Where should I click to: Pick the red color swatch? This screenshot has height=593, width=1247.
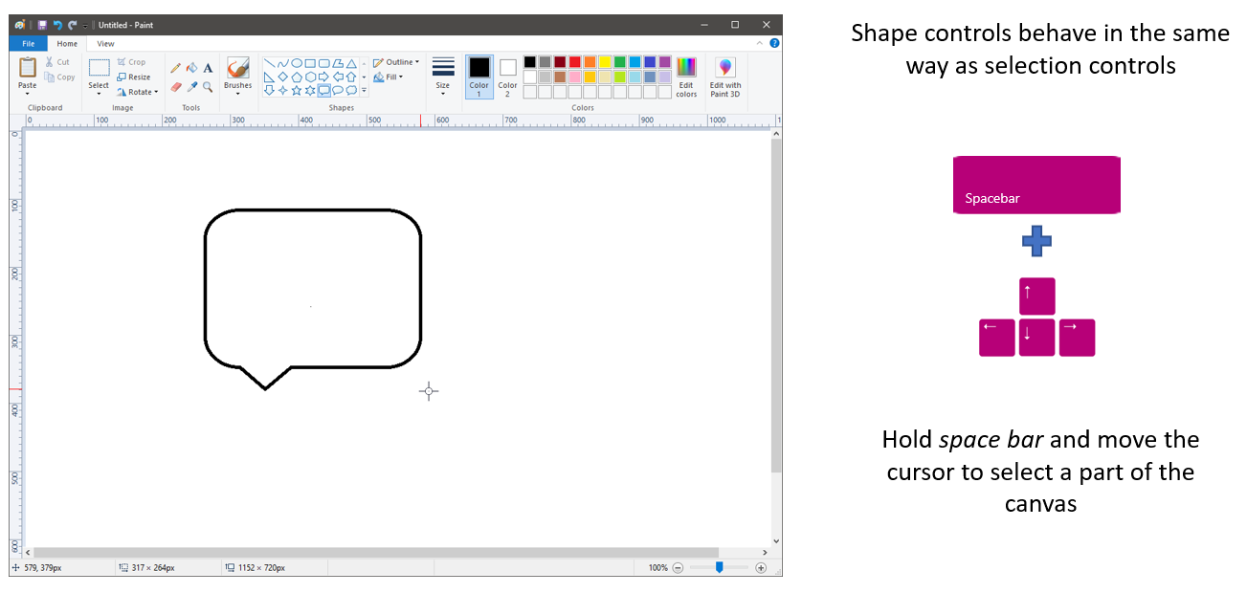pyautogui.click(x=574, y=60)
